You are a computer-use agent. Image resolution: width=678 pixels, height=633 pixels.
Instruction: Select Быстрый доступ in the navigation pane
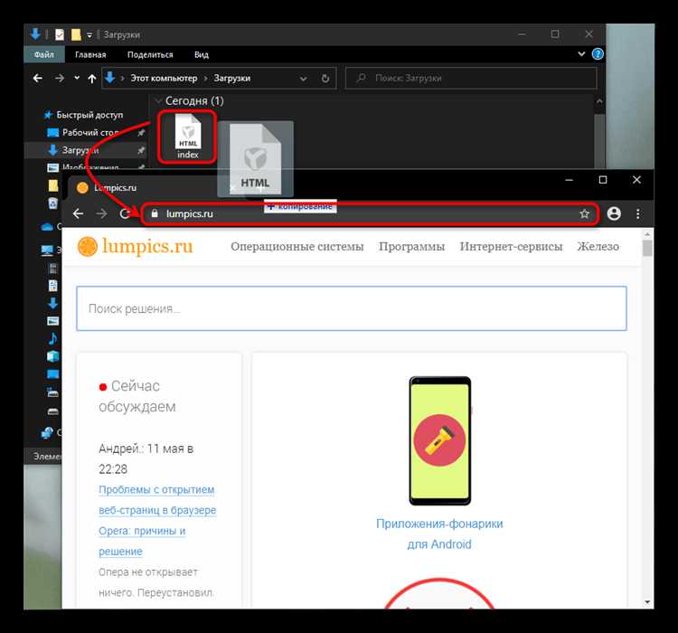[x=89, y=115]
